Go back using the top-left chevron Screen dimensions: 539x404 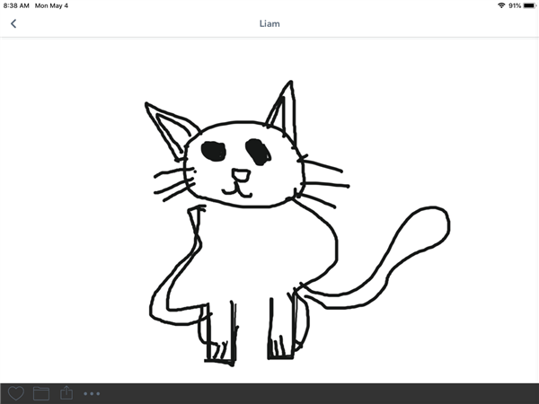[x=13, y=23]
